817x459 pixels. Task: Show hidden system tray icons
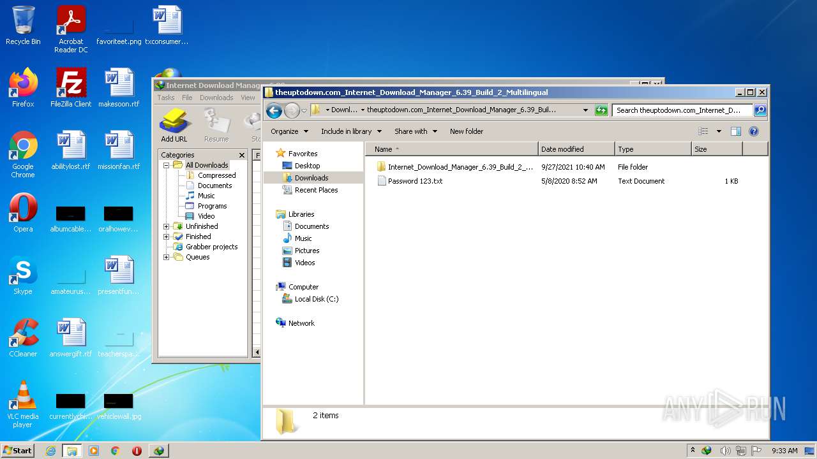click(x=693, y=451)
